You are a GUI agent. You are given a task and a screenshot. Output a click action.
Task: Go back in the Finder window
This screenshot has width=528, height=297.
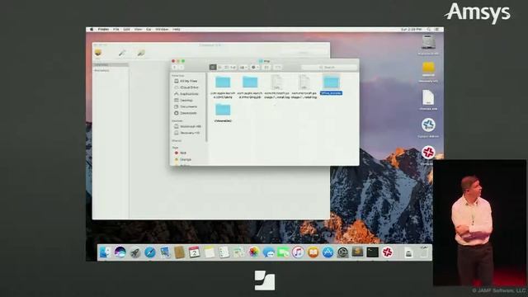pyautogui.click(x=175, y=68)
